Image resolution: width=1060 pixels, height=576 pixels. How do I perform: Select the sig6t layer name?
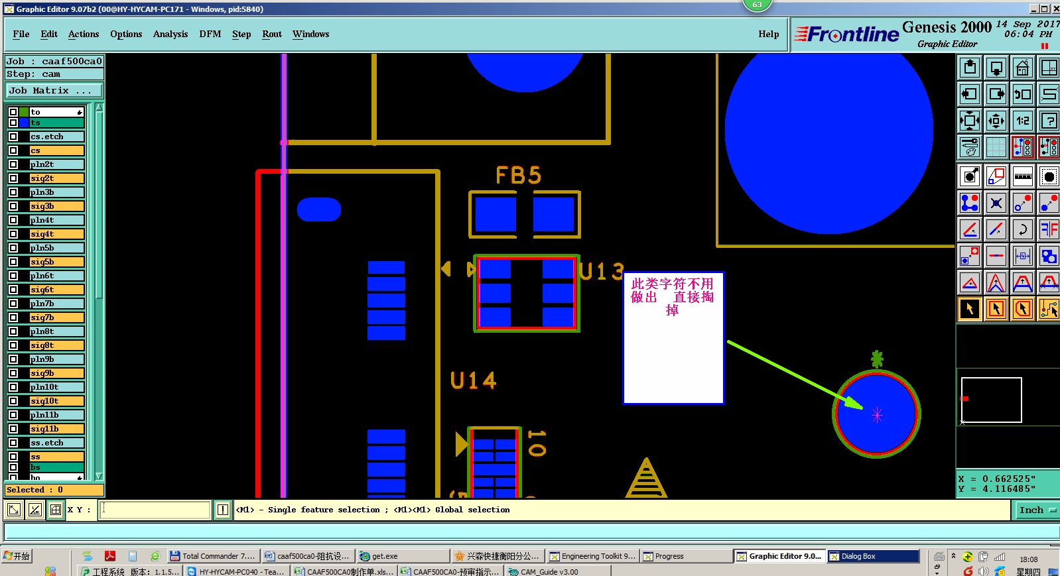click(x=57, y=290)
